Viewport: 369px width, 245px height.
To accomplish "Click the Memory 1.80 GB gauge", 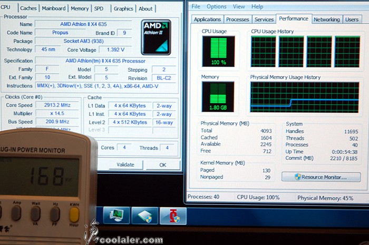I will click(218, 96).
